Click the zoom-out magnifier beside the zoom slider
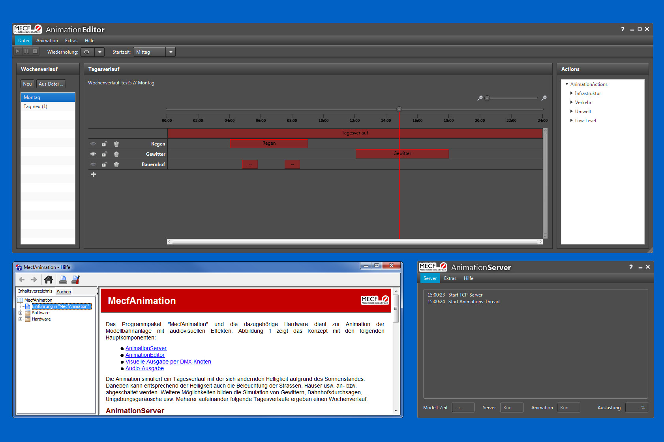This screenshot has width=664, height=442. [480, 98]
